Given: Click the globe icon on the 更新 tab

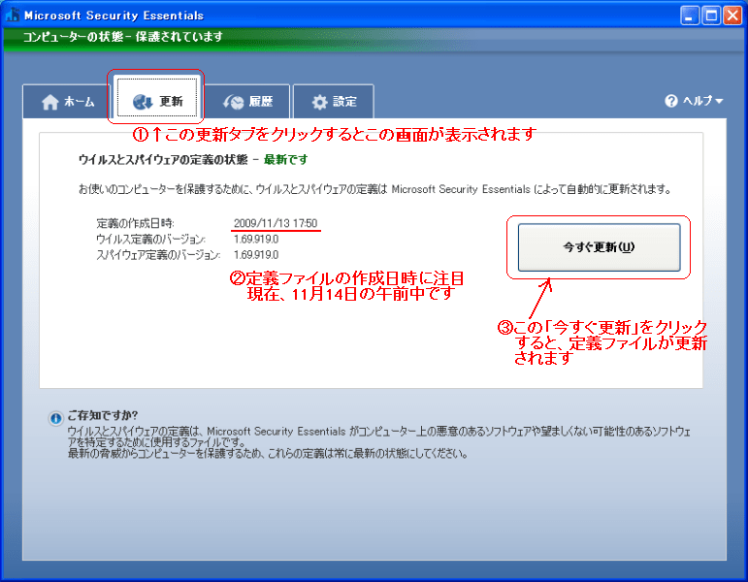Looking at the screenshot, I should point(142,101).
